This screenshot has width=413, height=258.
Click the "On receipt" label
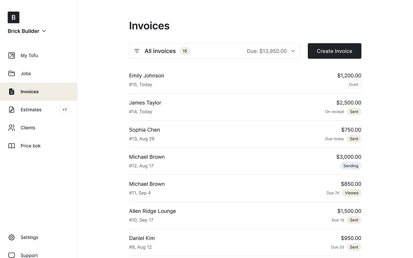point(334,112)
